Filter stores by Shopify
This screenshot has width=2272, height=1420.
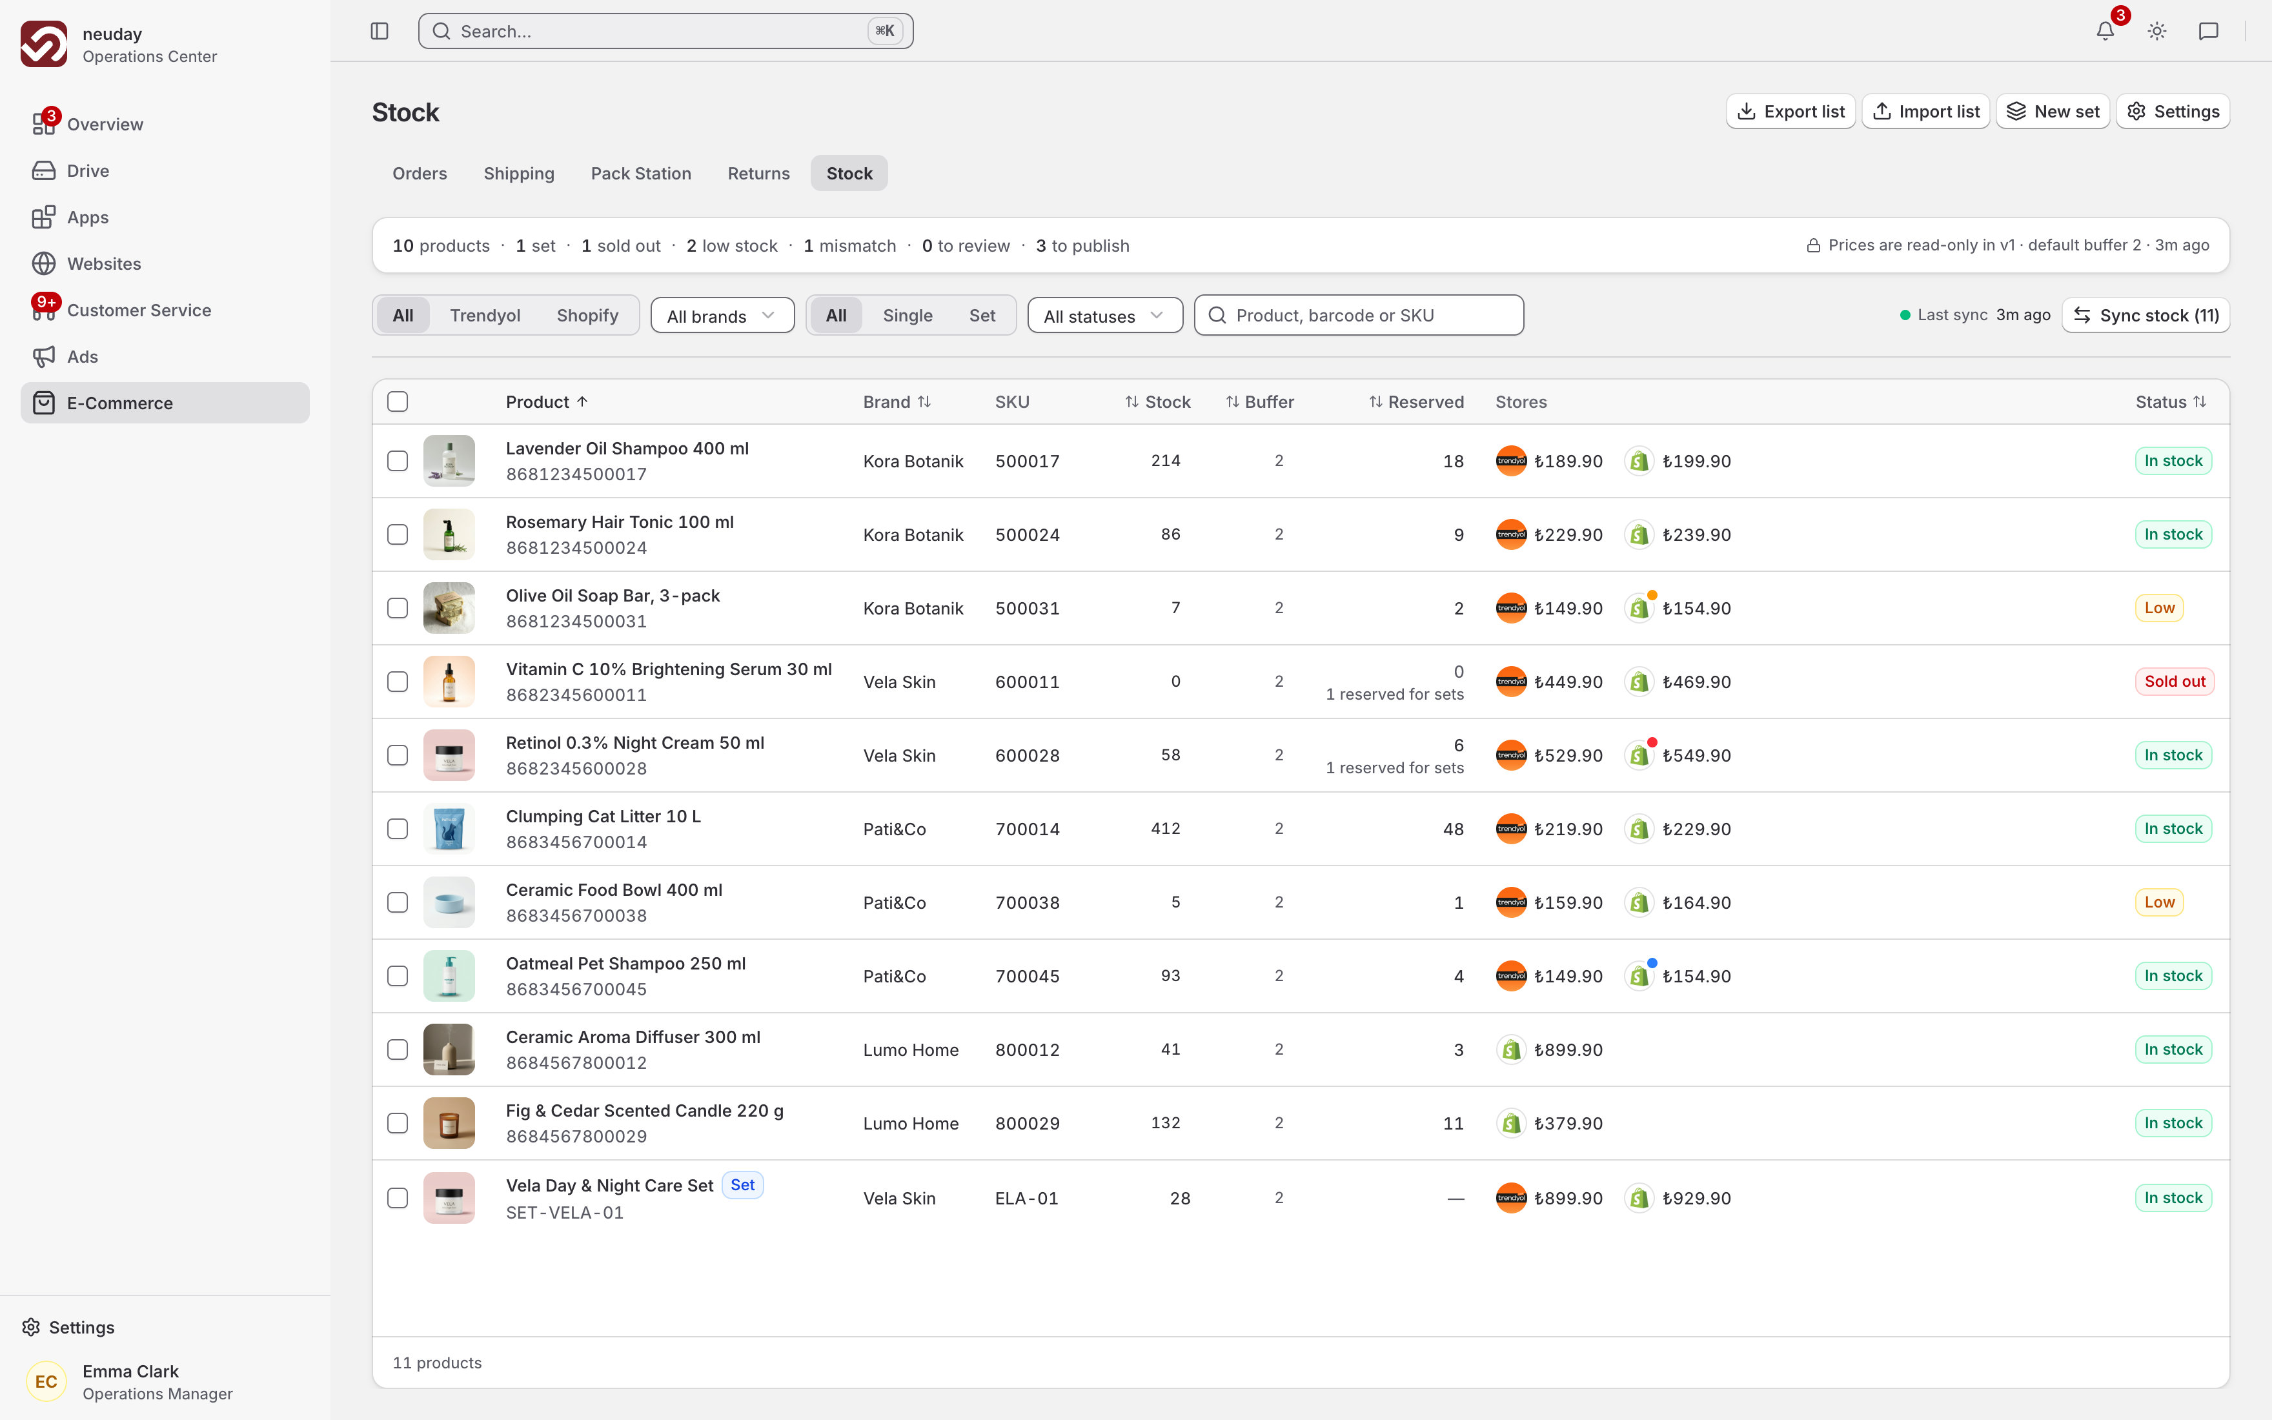click(x=587, y=316)
